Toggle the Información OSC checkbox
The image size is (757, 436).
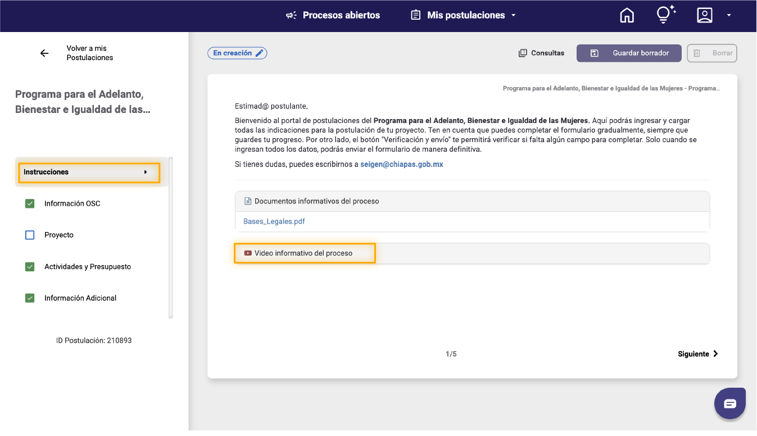[30, 203]
